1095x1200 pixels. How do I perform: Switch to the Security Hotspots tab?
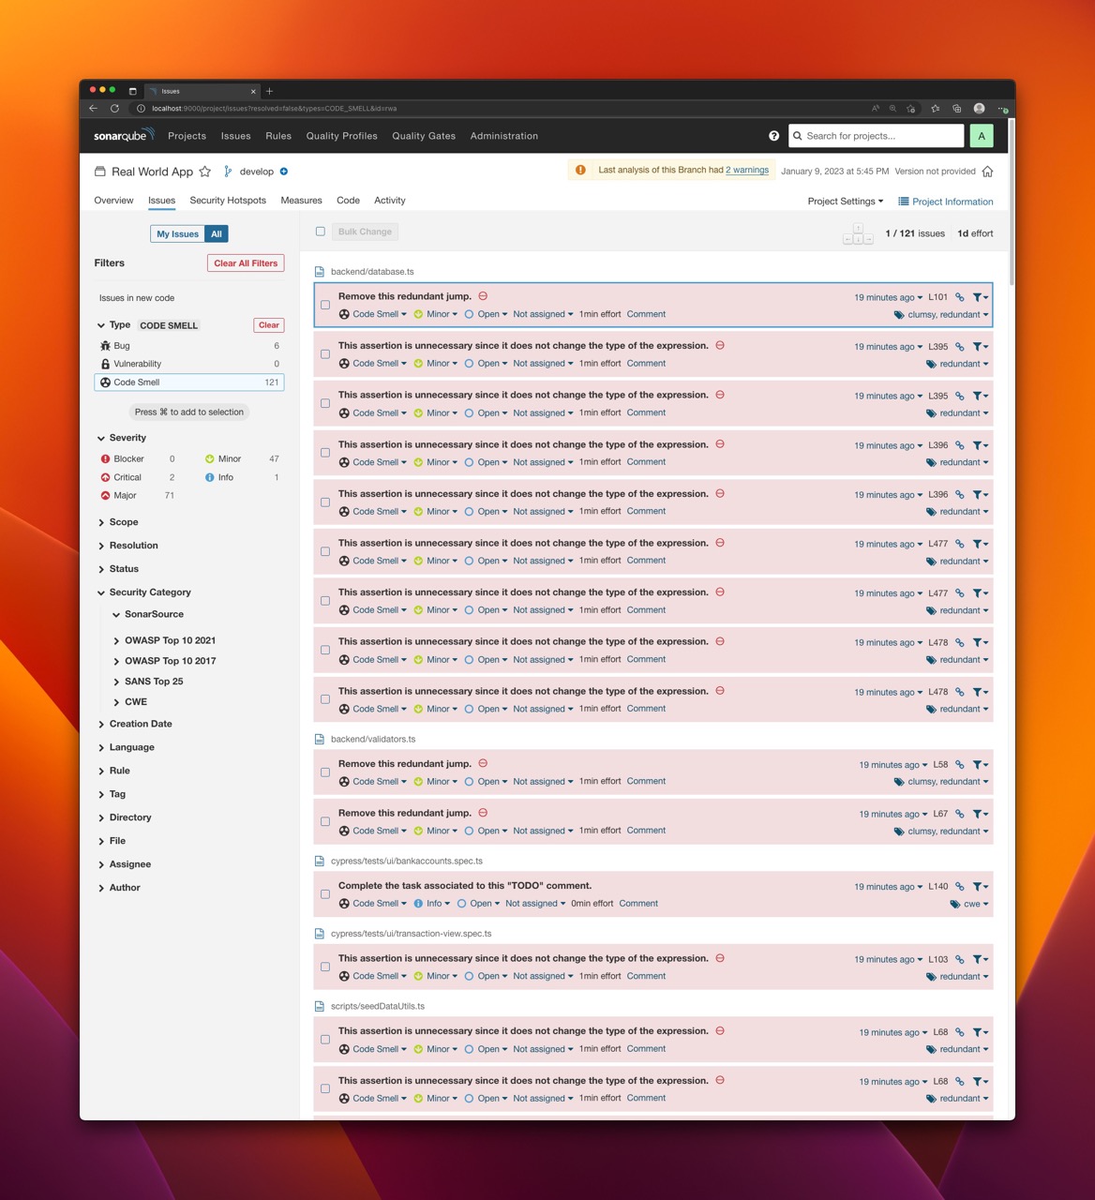pos(228,200)
